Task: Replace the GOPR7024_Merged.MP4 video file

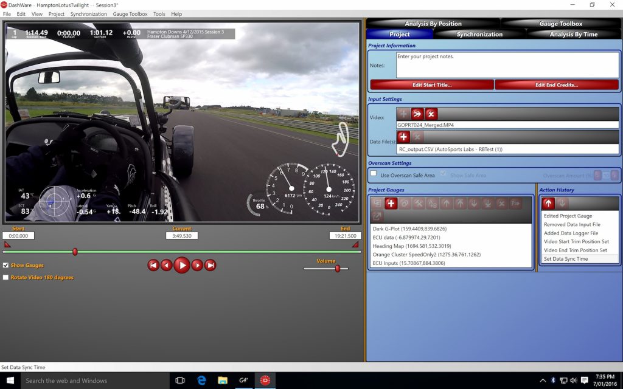Action: point(417,114)
